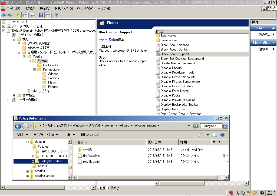Open the 表示(V) menu
The height and width of the screenshot is (196, 277).
(x=45, y=9)
